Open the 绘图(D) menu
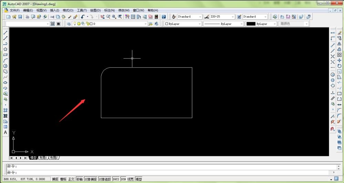Image resolution: width=344 pixels, height=183 pixels. (x=95, y=10)
